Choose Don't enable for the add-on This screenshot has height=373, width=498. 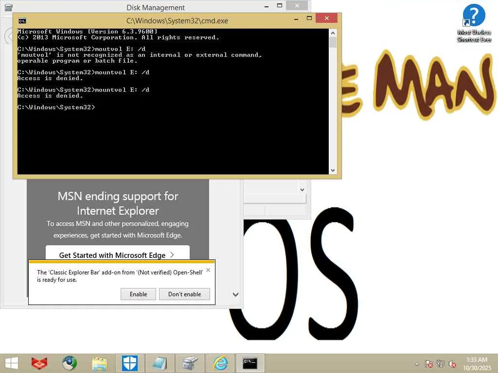[184, 294]
